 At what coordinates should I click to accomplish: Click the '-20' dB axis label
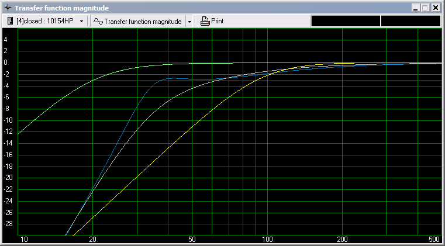click(x=8, y=178)
